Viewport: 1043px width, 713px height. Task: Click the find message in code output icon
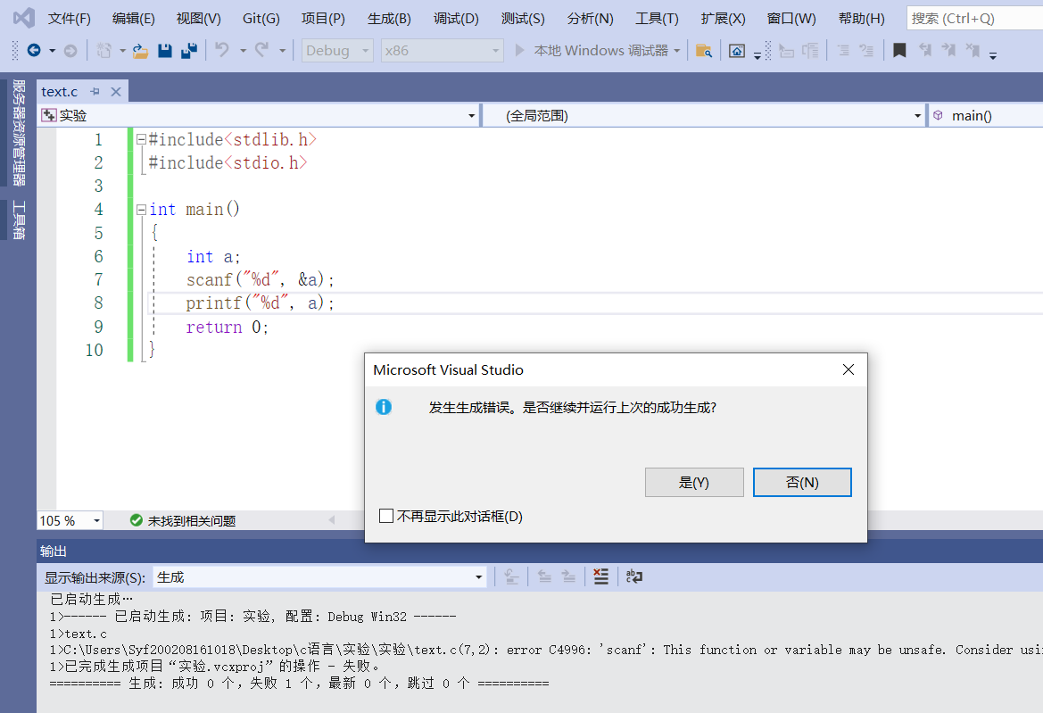(511, 576)
